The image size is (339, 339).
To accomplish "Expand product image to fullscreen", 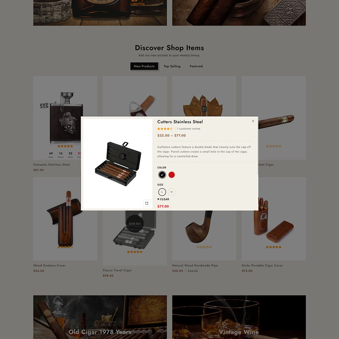I will click(x=147, y=203).
